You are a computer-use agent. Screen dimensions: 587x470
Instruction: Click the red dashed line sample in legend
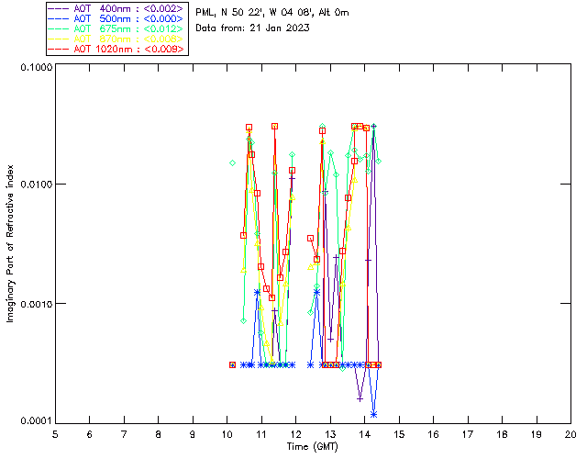pyautogui.click(x=59, y=50)
